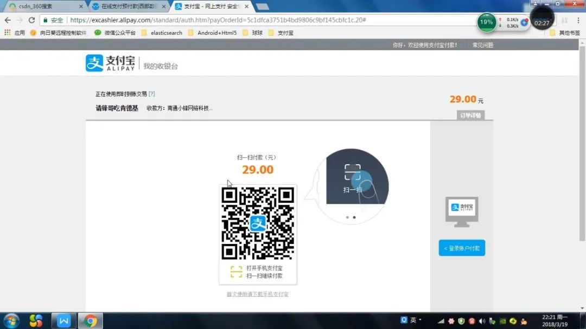
Task: Open the 微信公众平台 bookmark
Action: click(x=115, y=33)
